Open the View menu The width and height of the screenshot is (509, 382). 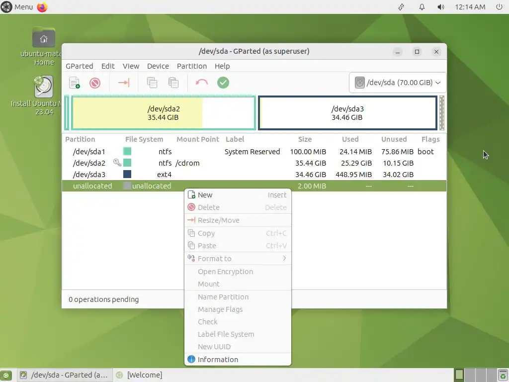pyautogui.click(x=131, y=66)
